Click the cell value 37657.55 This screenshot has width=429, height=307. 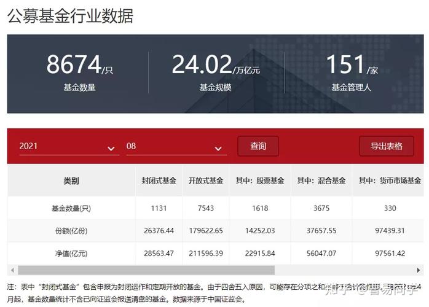point(321,231)
